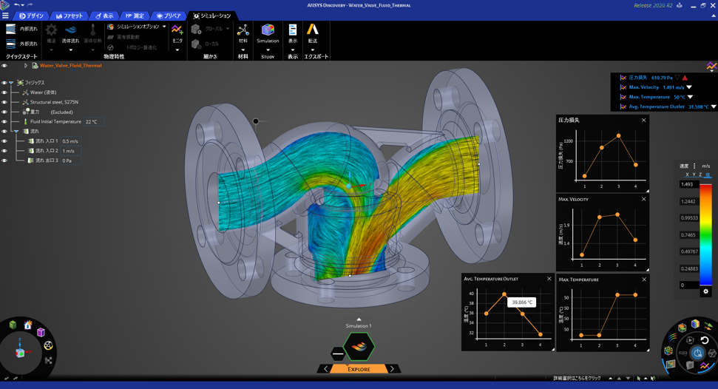Viewport: 718px width, 389px height.
Task: Close the 圧力損失 chart panel
Action: click(643, 120)
